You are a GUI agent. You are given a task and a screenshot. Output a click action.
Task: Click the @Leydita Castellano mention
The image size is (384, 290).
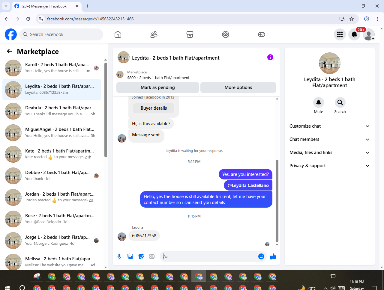pos(248,185)
